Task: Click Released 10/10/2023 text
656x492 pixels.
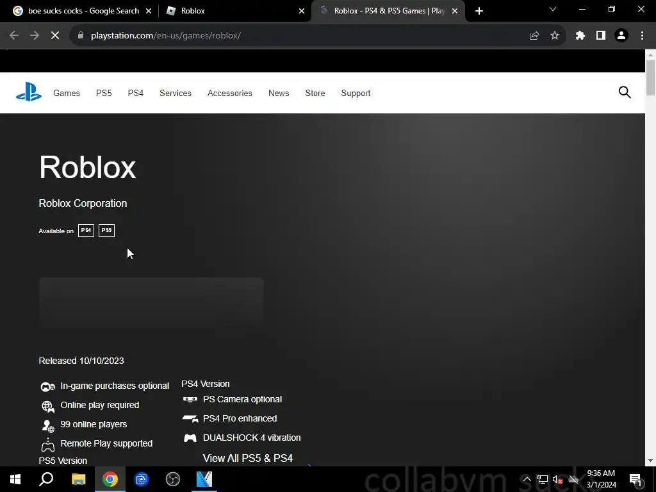Action: click(81, 361)
